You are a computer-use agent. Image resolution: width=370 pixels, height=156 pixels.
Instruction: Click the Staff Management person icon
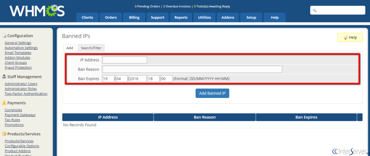[x=4, y=77]
